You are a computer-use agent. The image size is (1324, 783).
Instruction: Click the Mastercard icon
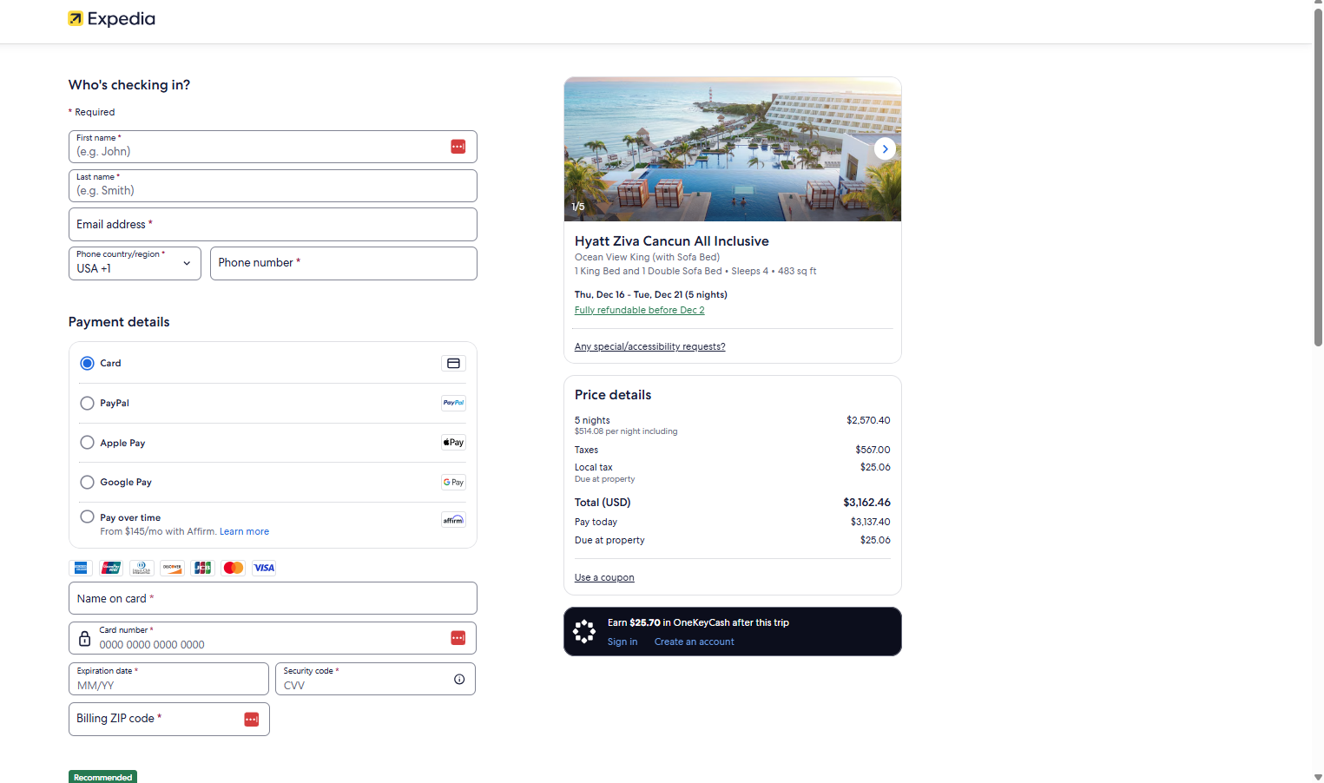click(x=234, y=568)
